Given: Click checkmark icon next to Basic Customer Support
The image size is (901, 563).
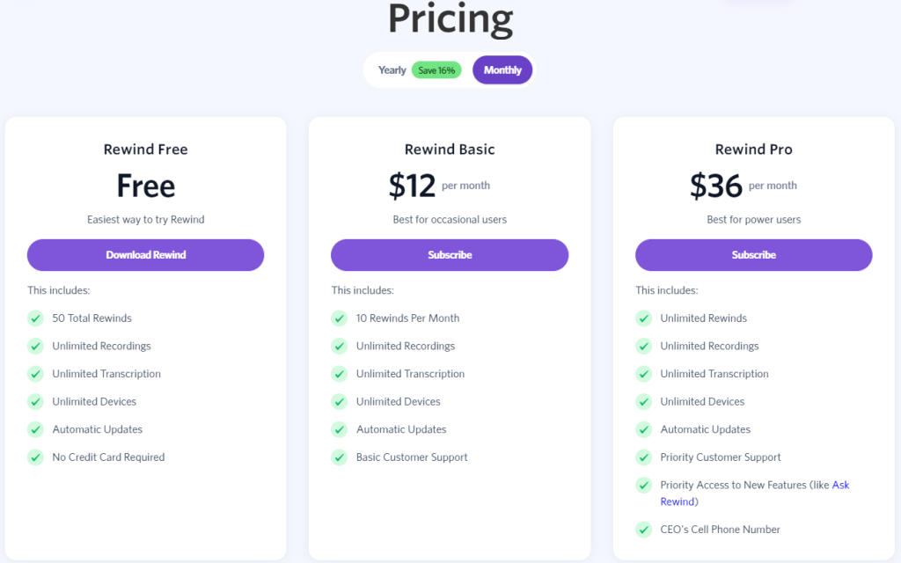Looking at the screenshot, I should (x=340, y=457).
